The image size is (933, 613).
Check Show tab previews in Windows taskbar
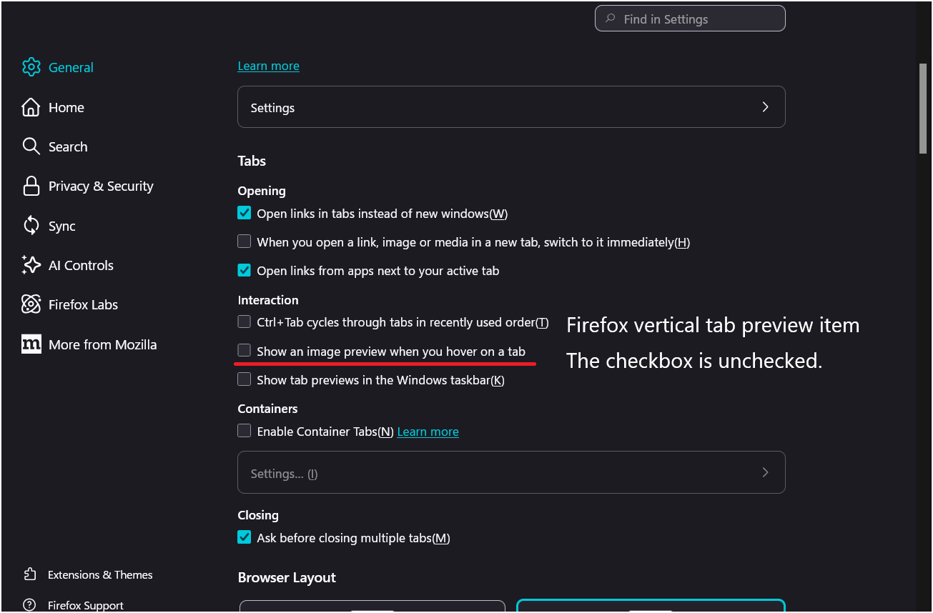pos(245,379)
